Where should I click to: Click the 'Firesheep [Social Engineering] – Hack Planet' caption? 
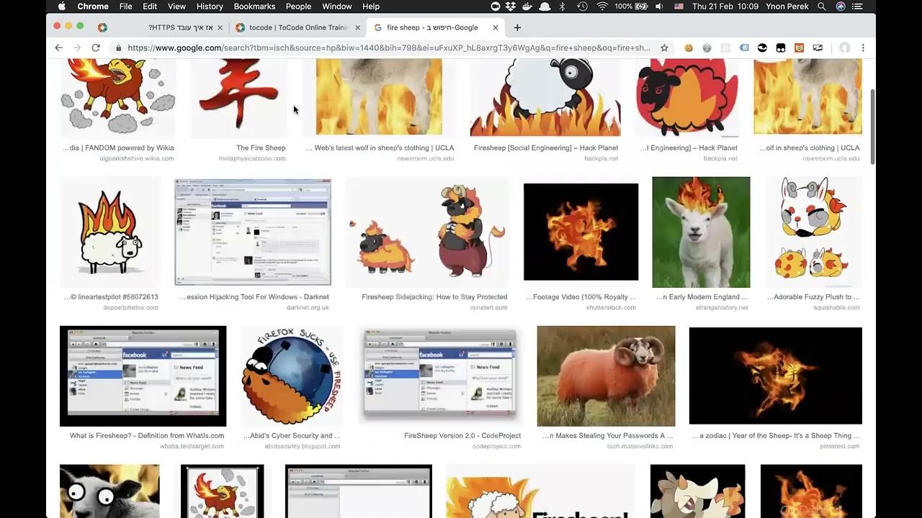coord(546,147)
